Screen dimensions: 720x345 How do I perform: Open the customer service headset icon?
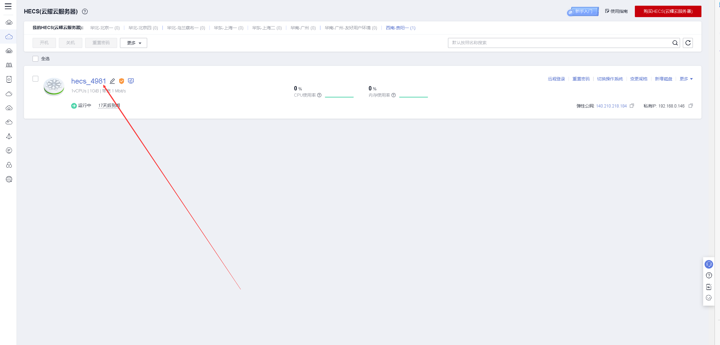coord(709,264)
